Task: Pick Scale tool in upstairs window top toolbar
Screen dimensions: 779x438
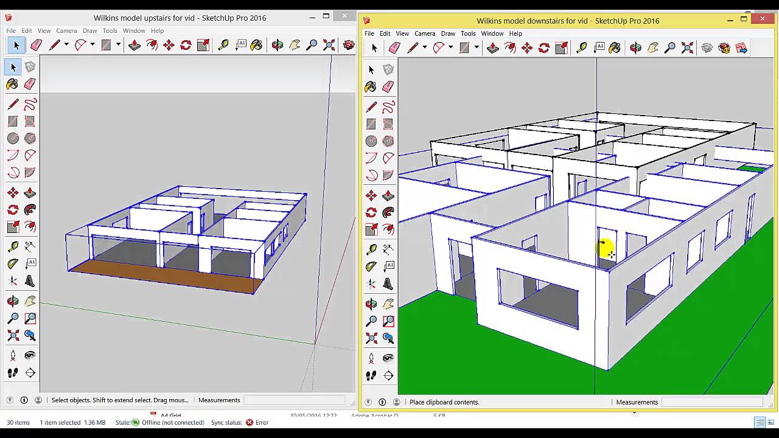Action: click(x=203, y=45)
